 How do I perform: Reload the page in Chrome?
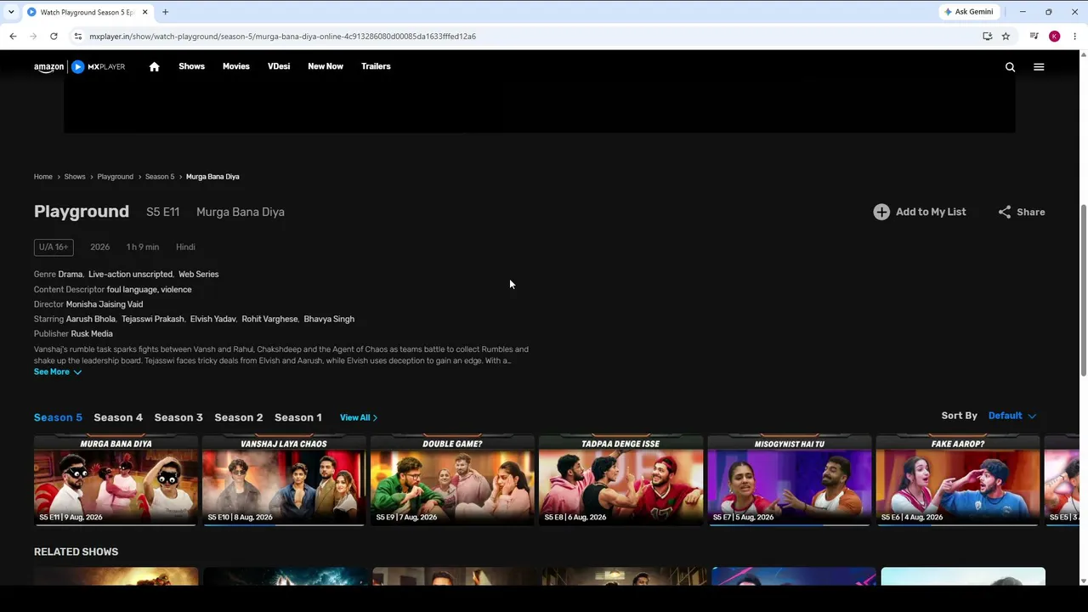click(54, 37)
